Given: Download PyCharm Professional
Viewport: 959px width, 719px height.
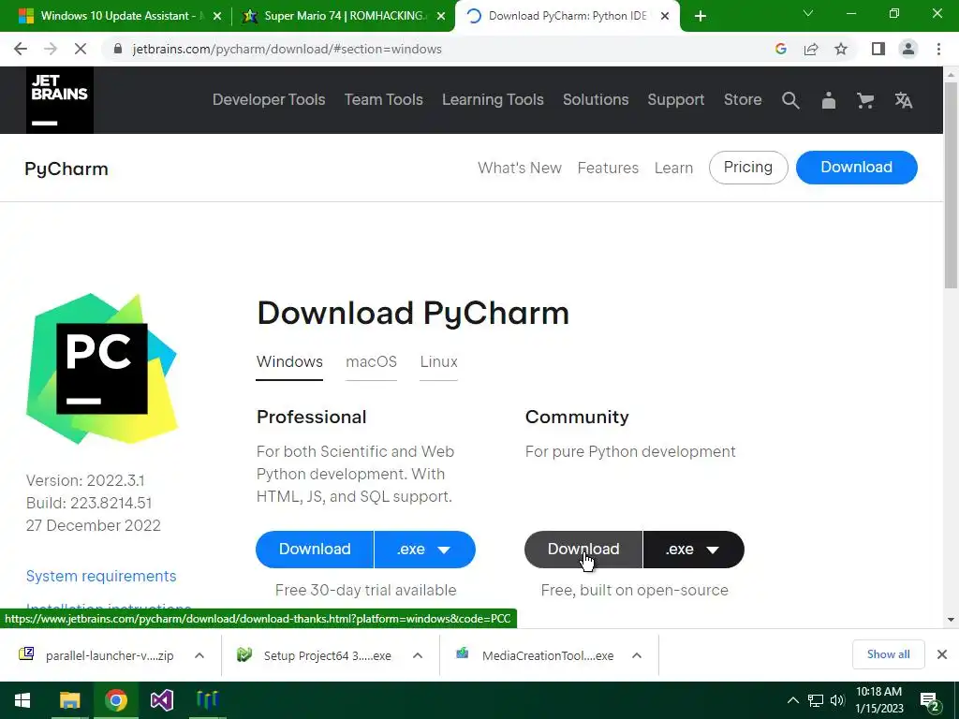Looking at the screenshot, I should coord(315,549).
